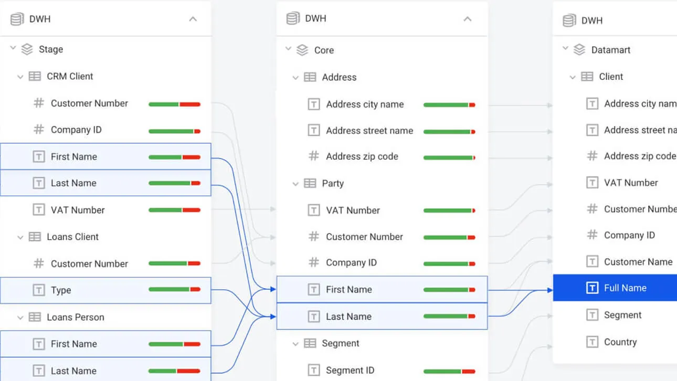
Task: Click the quality bar for Address city name in Core
Action: [449, 105]
